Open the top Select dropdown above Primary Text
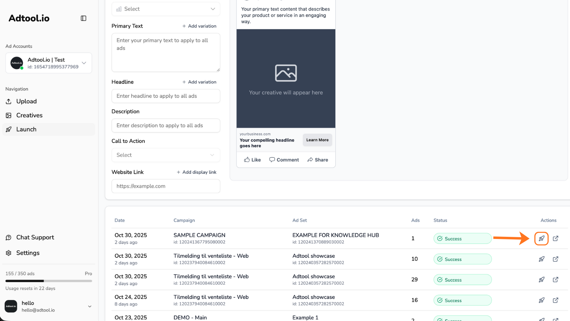Screen dimensions: 570x321 point(166,9)
